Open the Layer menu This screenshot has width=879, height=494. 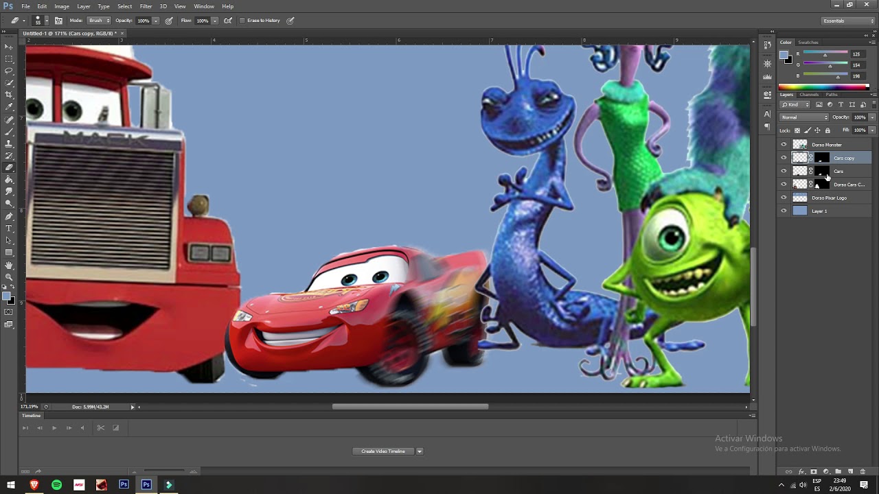(x=83, y=6)
